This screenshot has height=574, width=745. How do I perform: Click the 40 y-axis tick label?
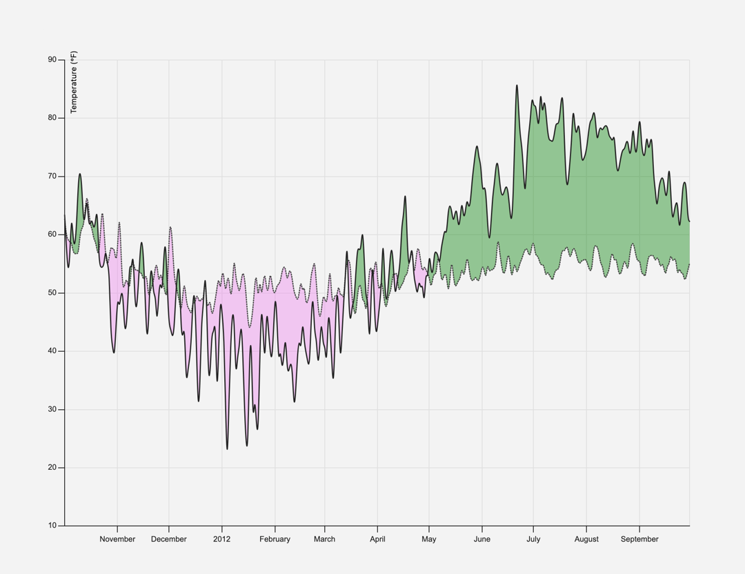(x=52, y=351)
